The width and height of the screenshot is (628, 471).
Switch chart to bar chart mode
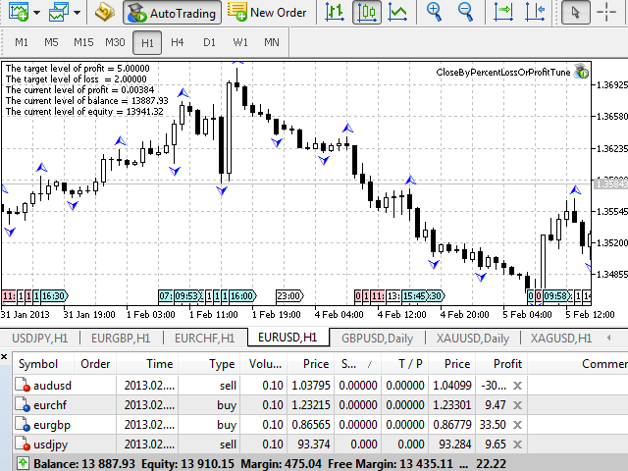click(335, 13)
